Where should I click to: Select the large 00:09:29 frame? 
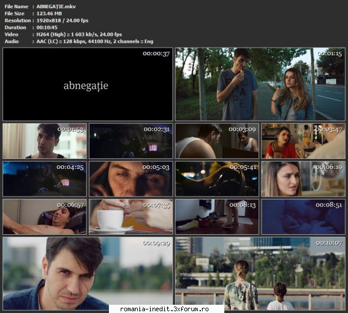click(88, 274)
